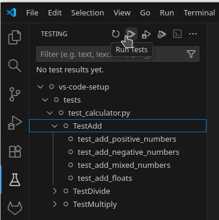Show test output terminal icon
The image size is (219, 220).
point(177,34)
